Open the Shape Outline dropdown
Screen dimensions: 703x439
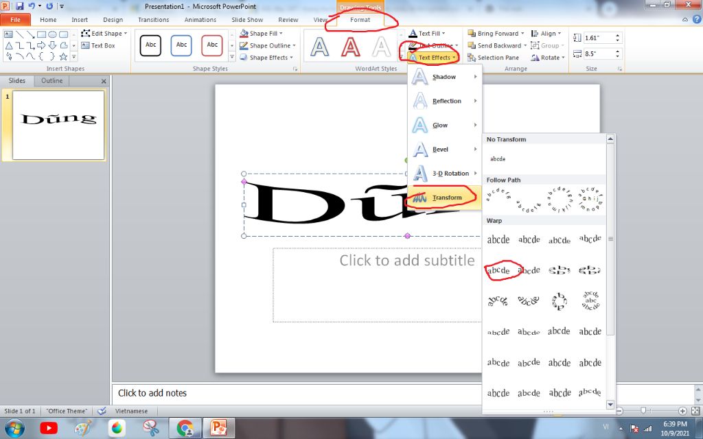(x=268, y=46)
